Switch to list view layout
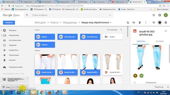Screen dimensions: 170x95 [x=154, y=22]
